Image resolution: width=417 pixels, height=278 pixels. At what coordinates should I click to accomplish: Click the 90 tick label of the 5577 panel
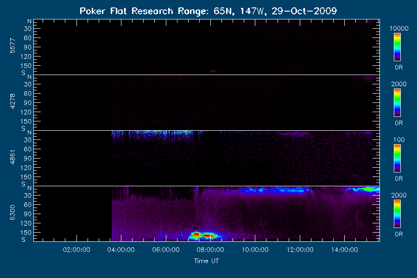28,47
